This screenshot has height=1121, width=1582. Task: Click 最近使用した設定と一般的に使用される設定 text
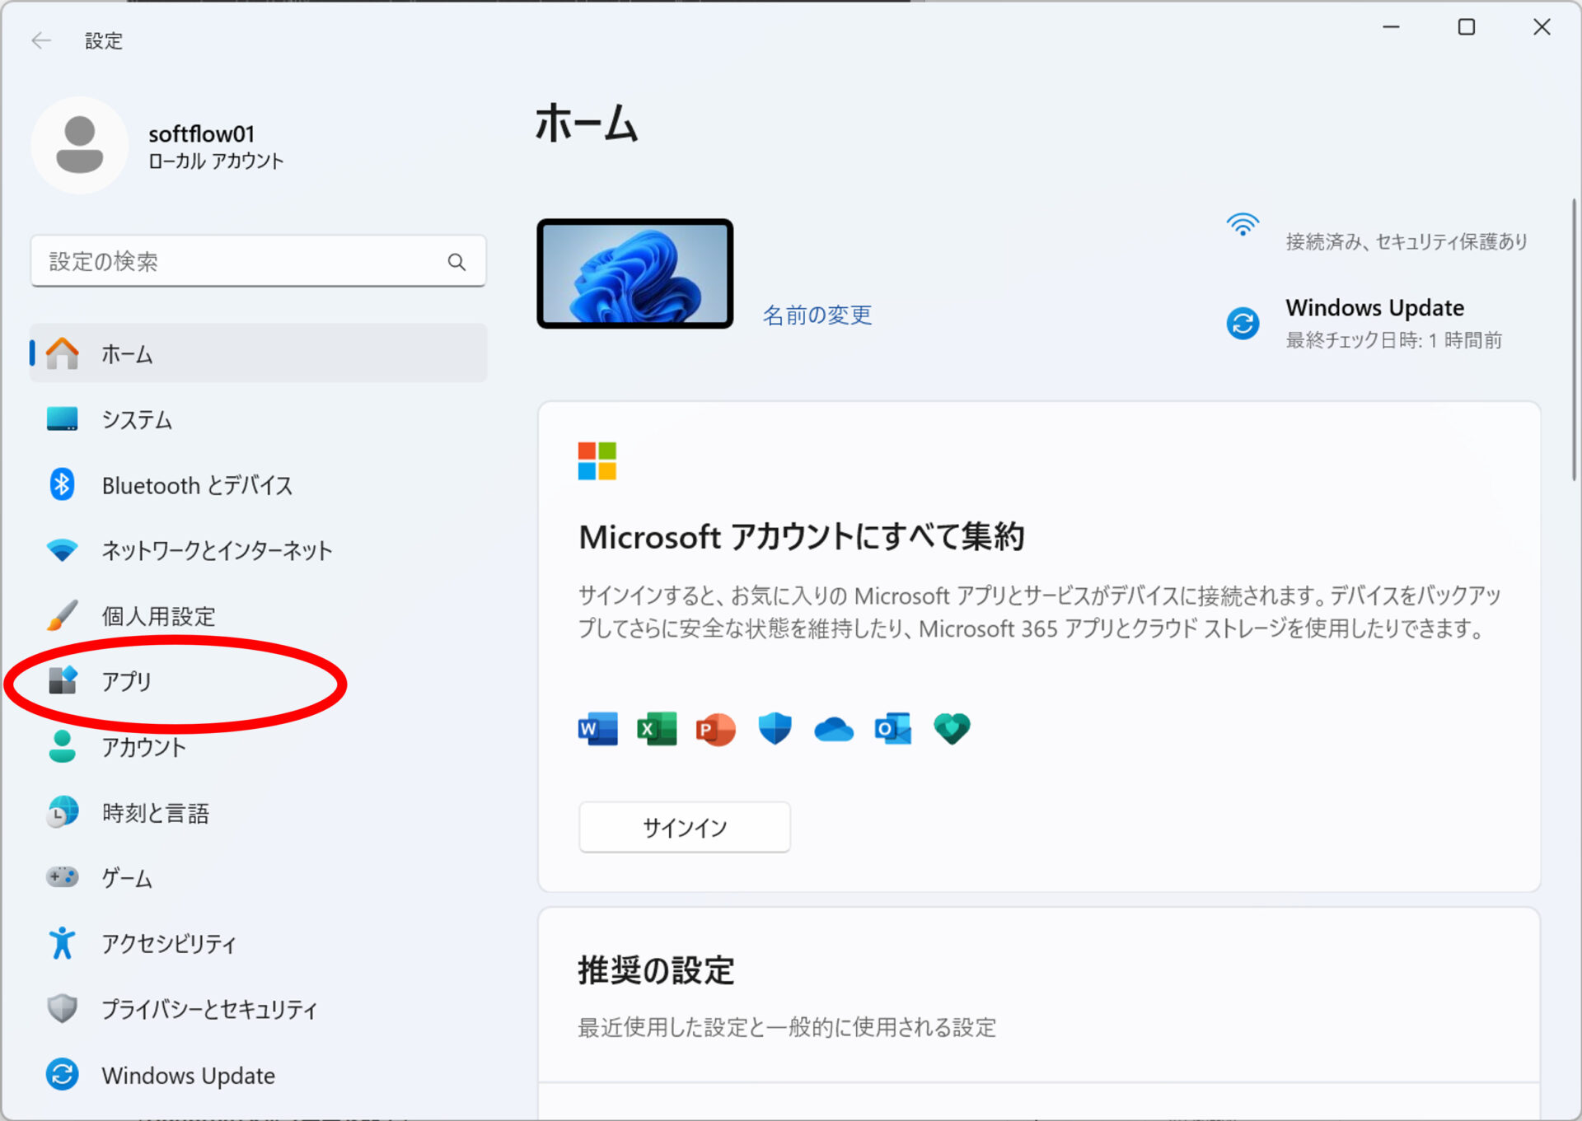[787, 1027]
